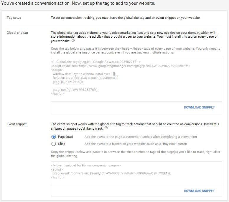Click the Page load option label
The height and width of the screenshot is (202, 229).
(x=65, y=137)
